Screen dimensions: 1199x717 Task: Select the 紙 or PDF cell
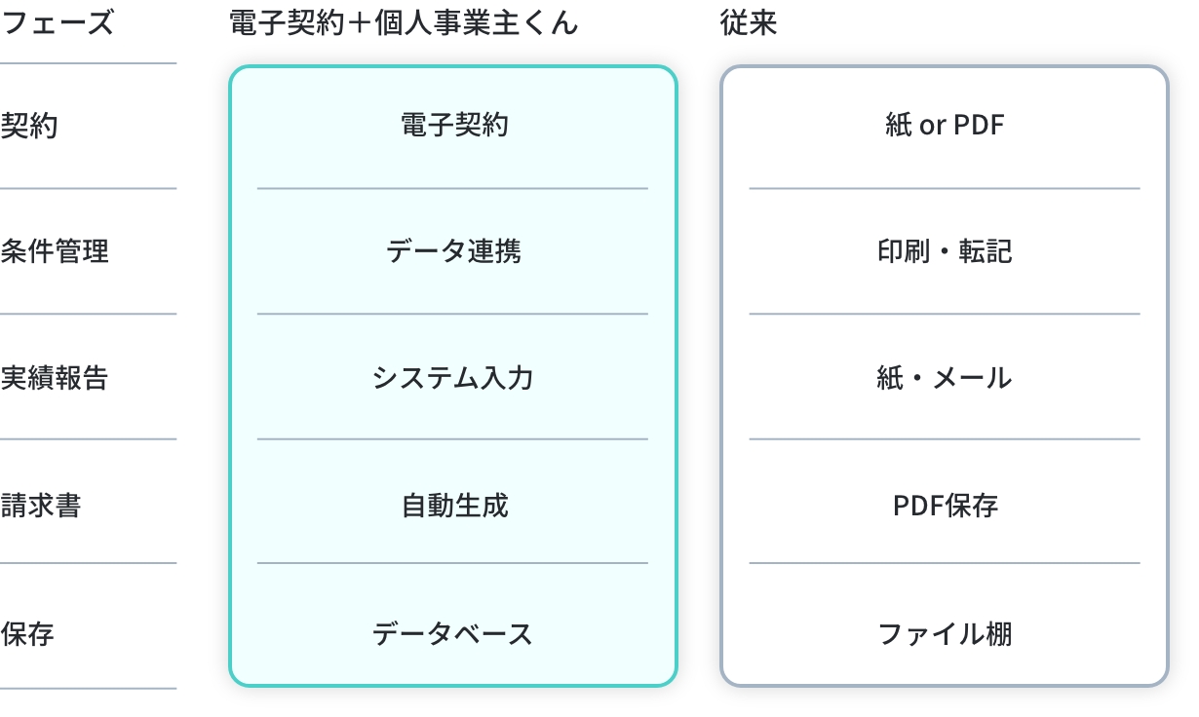(945, 125)
